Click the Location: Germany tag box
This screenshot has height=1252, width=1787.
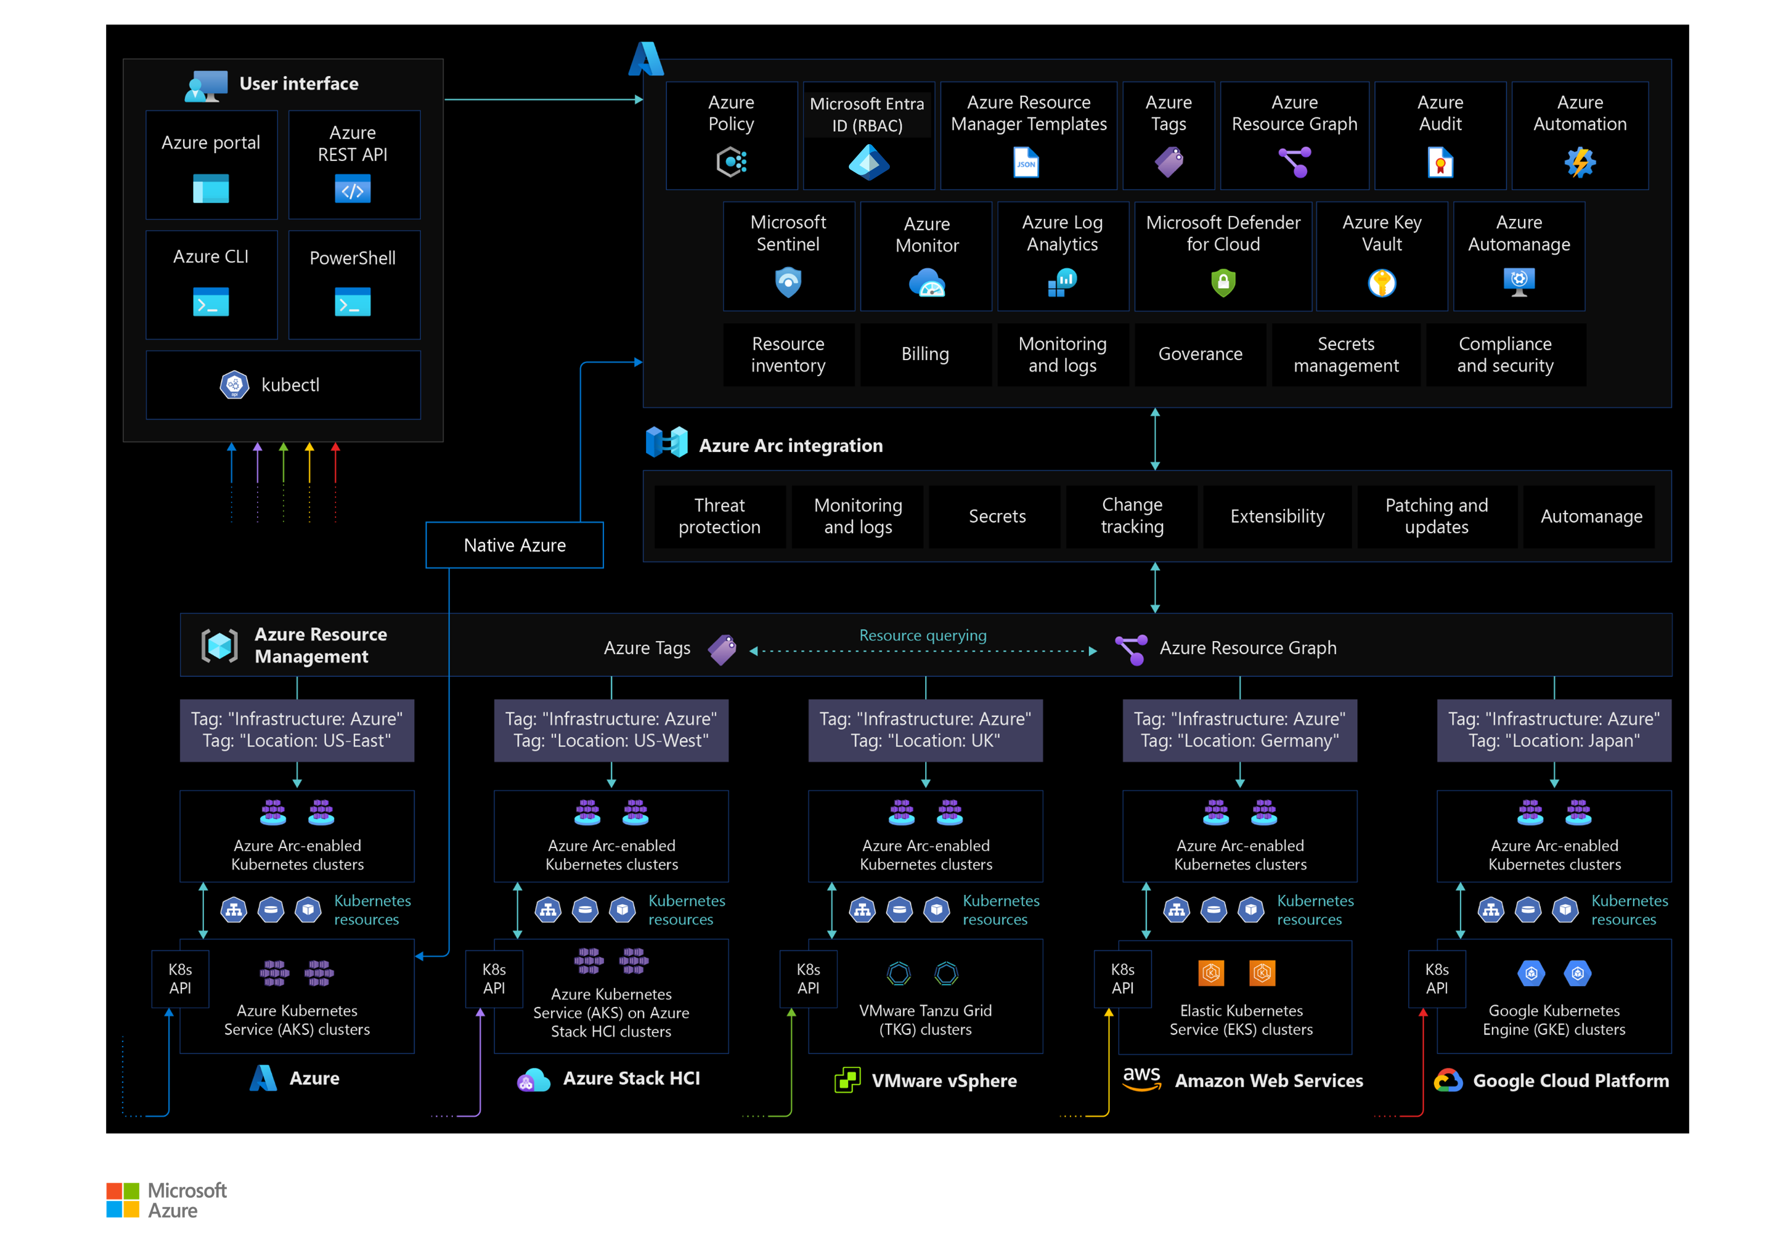pos(1240,730)
